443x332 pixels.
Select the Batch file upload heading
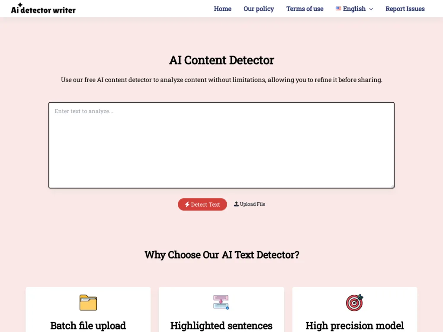click(88, 326)
